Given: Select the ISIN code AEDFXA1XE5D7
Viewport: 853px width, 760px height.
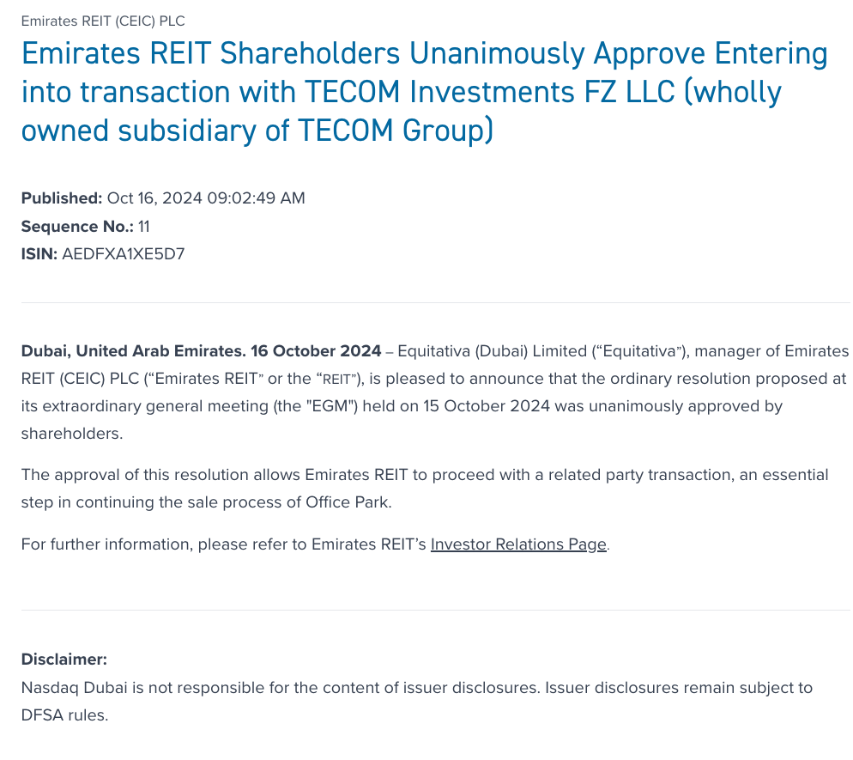Looking at the screenshot, I should 124,254.
